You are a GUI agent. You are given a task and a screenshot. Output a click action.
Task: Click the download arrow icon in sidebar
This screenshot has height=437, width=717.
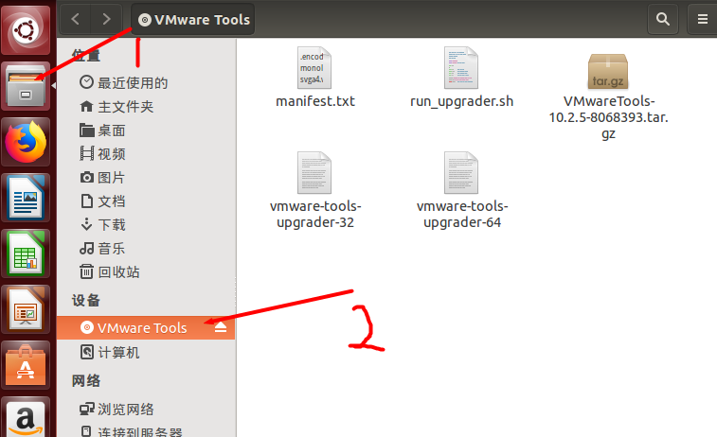pos(86,224)
